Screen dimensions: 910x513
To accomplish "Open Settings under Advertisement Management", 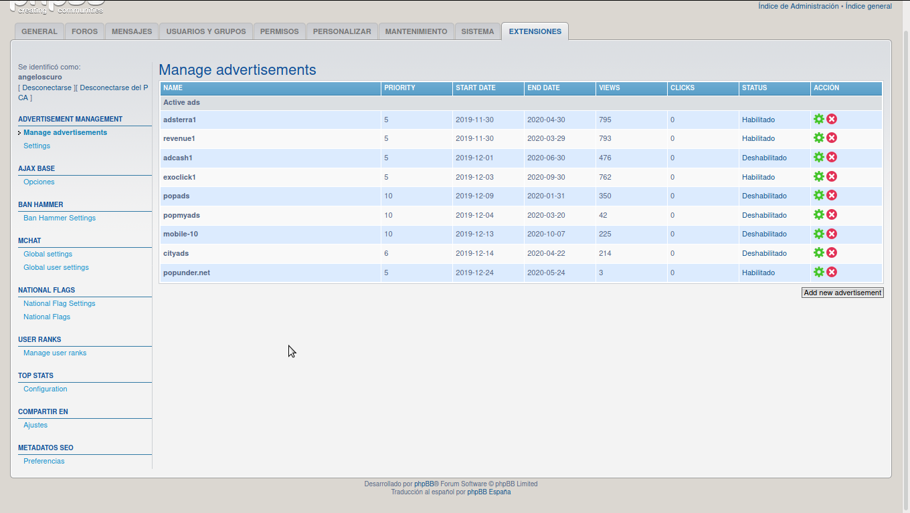I will tap(37, 146).
